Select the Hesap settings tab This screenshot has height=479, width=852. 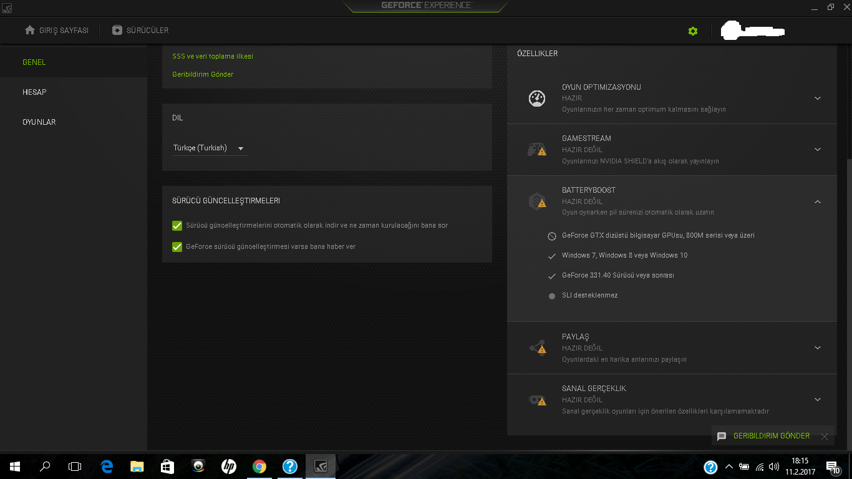click(74, 92)
